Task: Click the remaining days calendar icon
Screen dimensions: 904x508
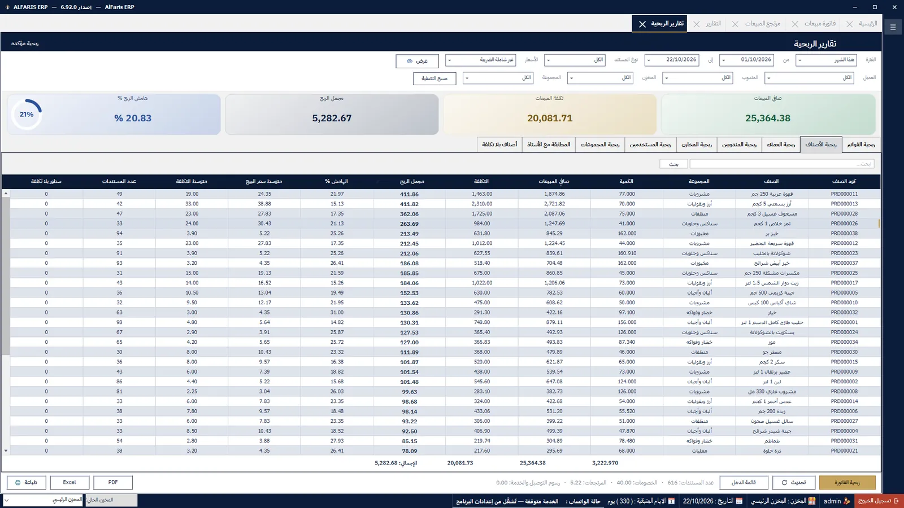Action: [x=671, y=501]
